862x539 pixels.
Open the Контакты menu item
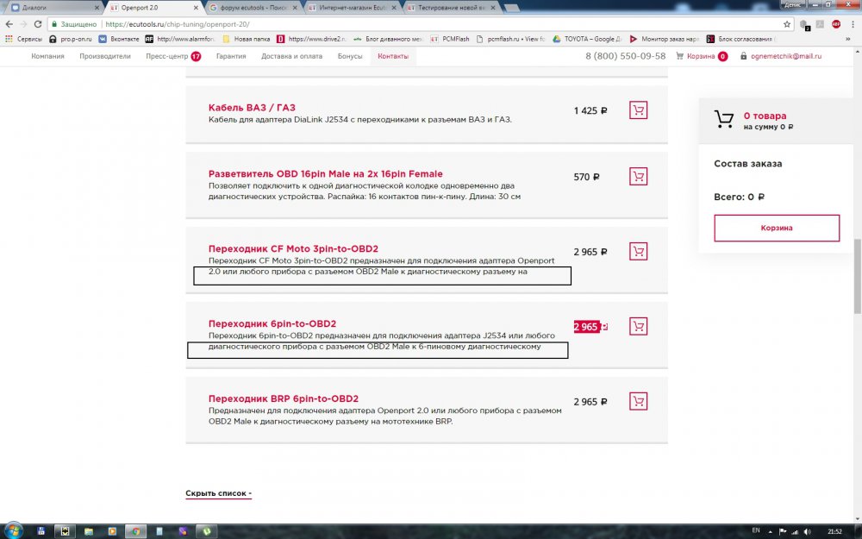click(x=393, y=56)
